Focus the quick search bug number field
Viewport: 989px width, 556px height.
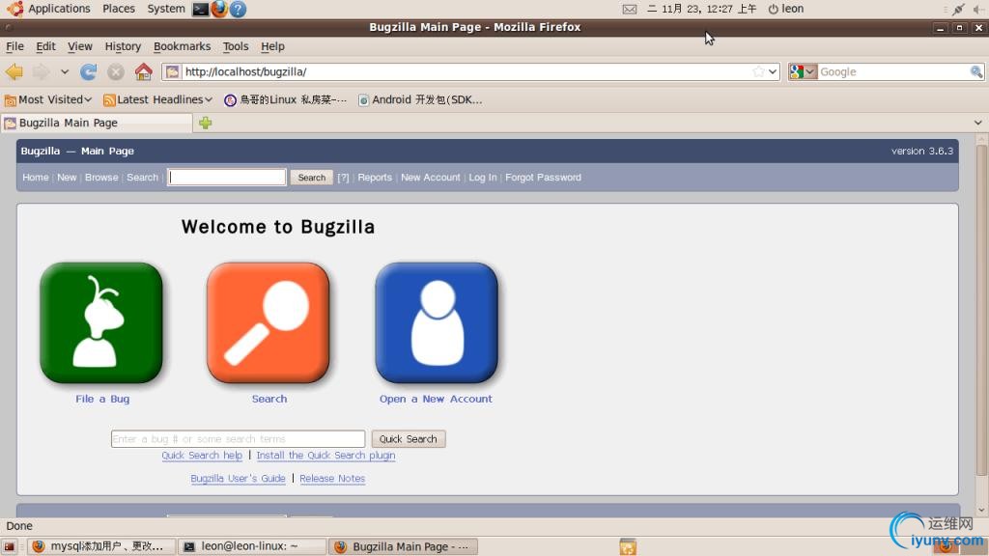pos(238,439)
